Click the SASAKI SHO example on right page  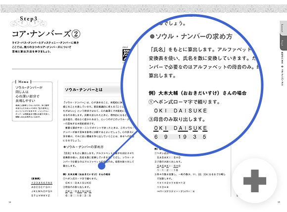click(x=169, y=157)
